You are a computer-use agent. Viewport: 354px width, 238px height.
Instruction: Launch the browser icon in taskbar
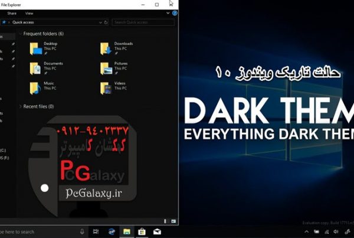pos(112,232)
